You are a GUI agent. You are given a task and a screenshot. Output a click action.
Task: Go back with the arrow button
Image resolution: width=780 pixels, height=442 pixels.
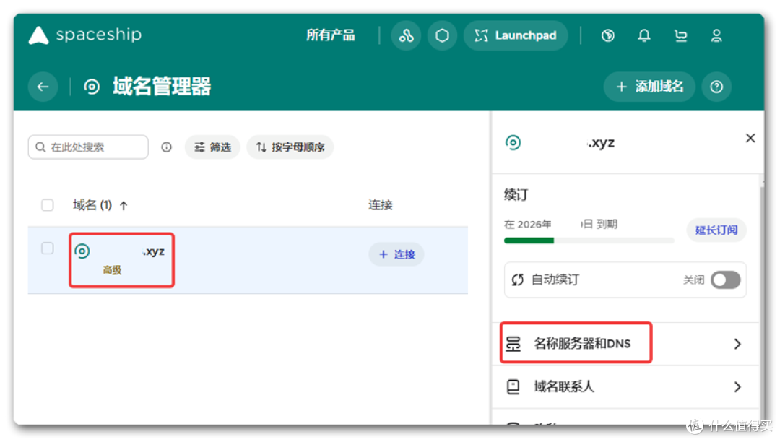pos(43,87)
